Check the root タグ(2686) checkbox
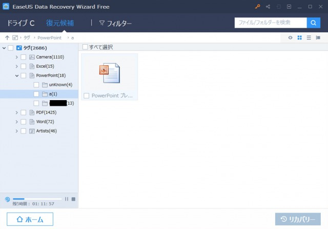This screenshot has height=229, width=328. (x=10, y=48)
